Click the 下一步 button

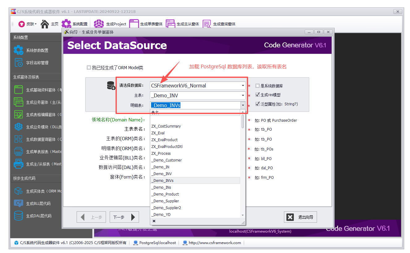124,217
